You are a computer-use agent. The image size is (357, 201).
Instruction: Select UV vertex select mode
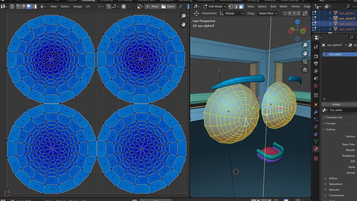pyautogui.click(x=19, y=6)
